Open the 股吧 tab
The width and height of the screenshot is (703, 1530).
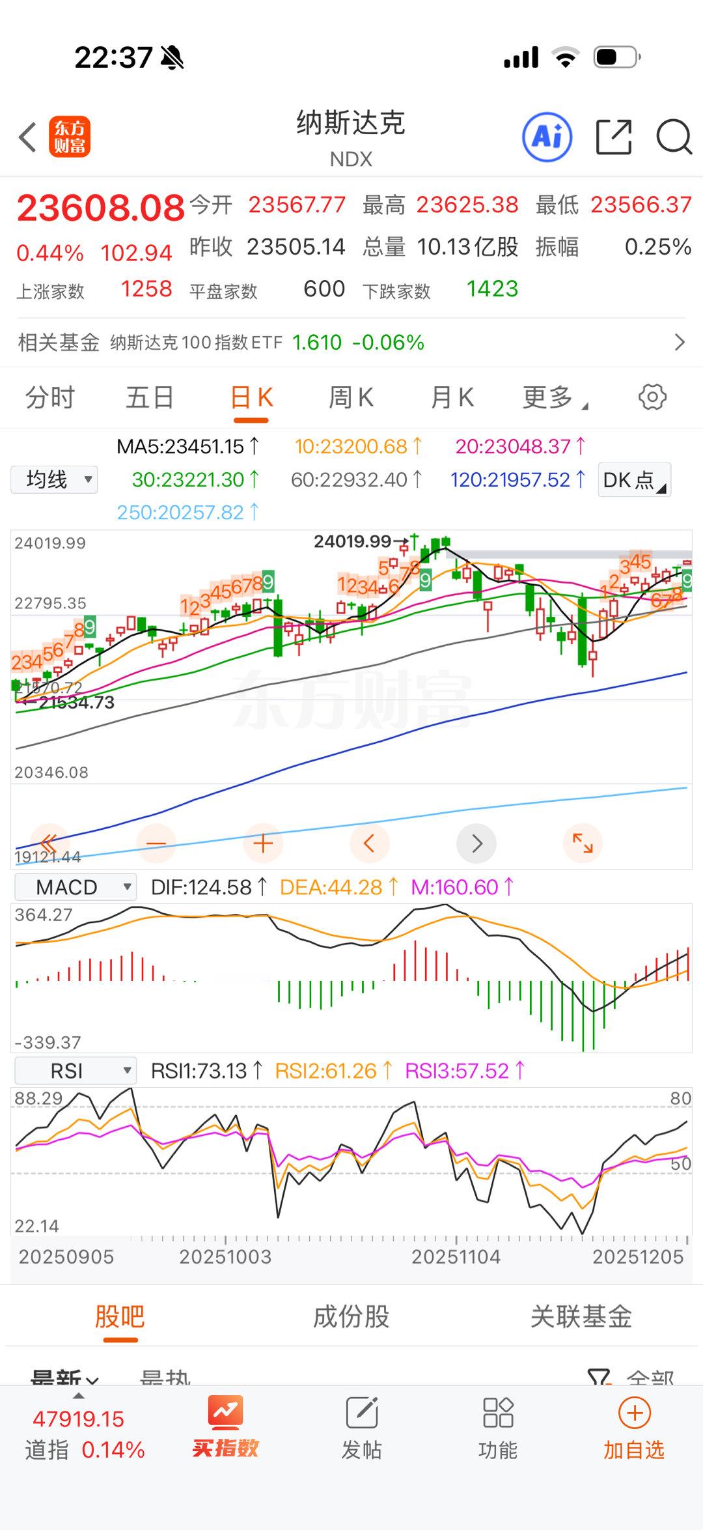(x=120, y=1316)
